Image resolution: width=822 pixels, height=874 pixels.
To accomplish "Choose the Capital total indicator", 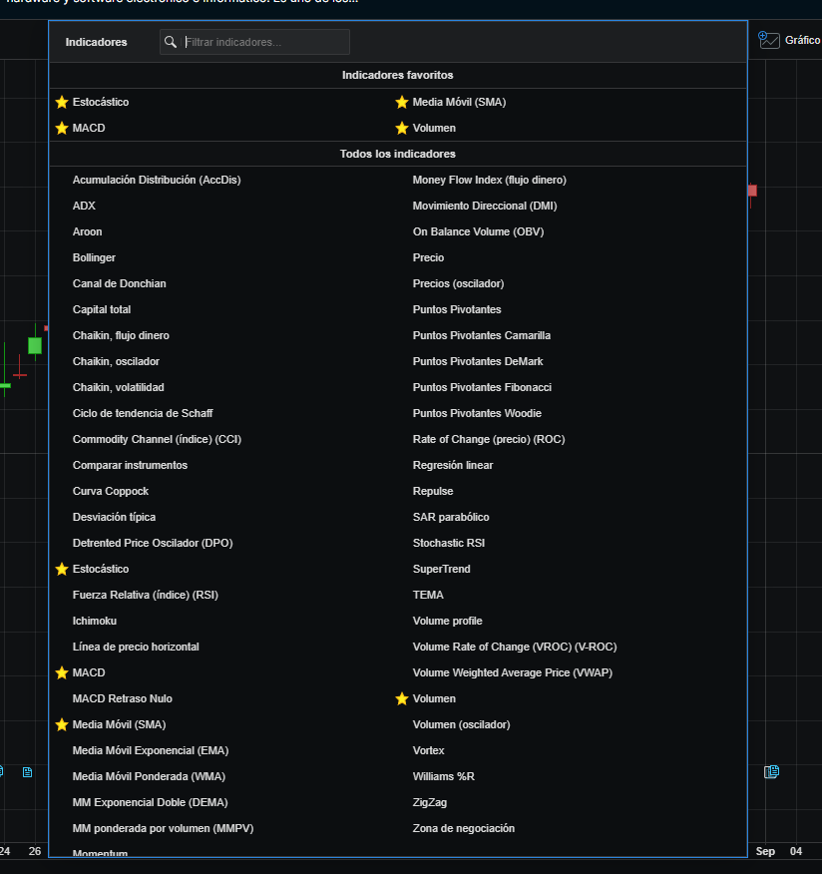I will [102, 309].
